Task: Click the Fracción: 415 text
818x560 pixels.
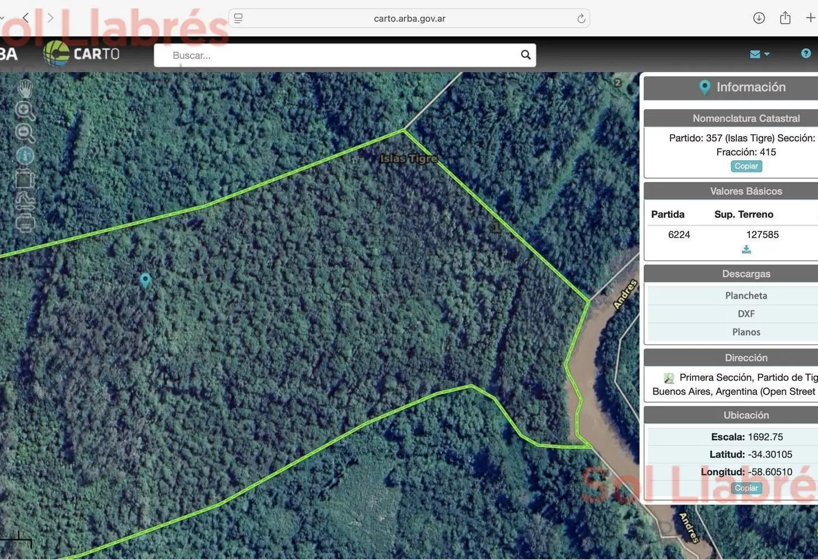Action: point(746,152)
